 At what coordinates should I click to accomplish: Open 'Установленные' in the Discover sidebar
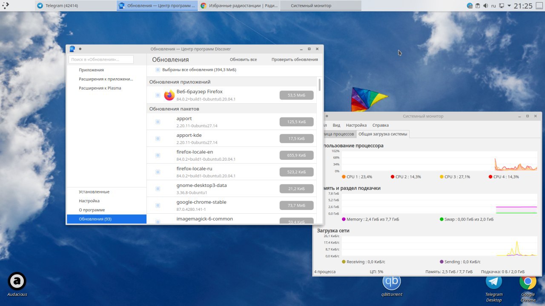[x=106, y=192]
